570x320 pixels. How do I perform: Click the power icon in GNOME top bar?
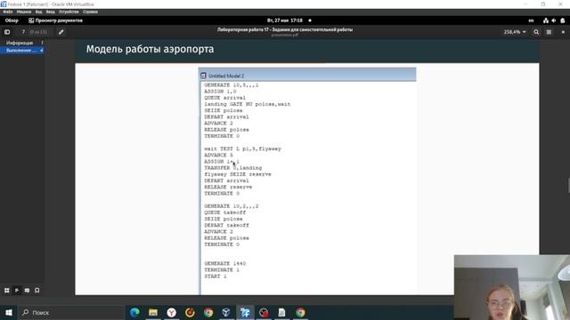563,20
